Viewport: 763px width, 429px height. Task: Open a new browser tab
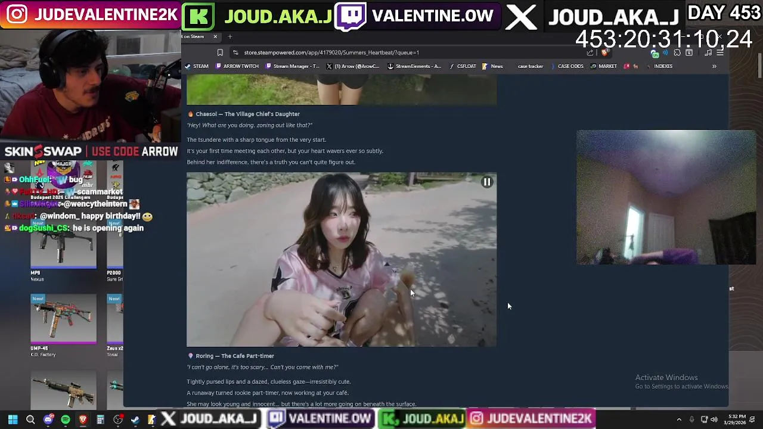point(229,36)
